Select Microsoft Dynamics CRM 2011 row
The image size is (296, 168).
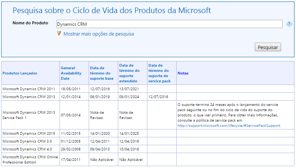(28, 89)
